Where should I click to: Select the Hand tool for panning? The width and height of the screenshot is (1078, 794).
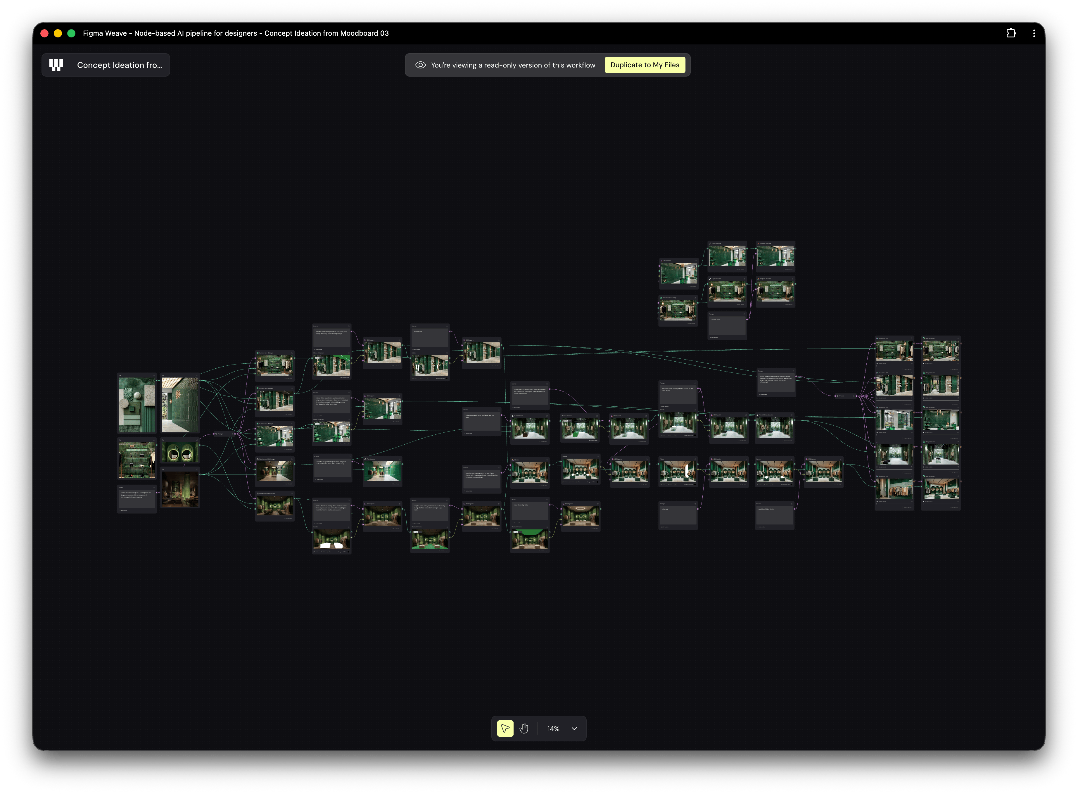pyautogui.click(x=524, y=729)
